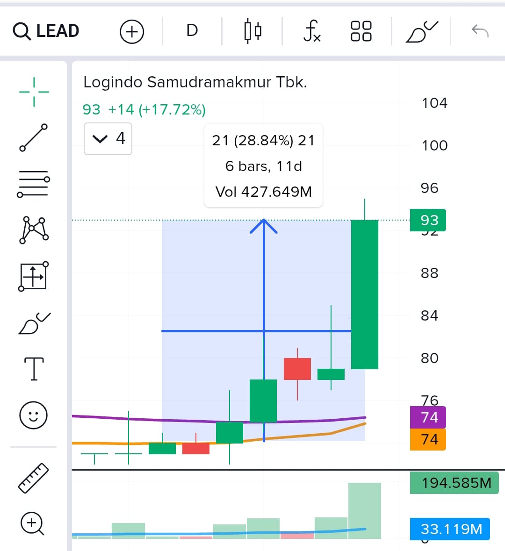Viewport: 505px width, 551px height.
Task: Open the top toolbar brush drawing icon
Action: tap(422, 32)
